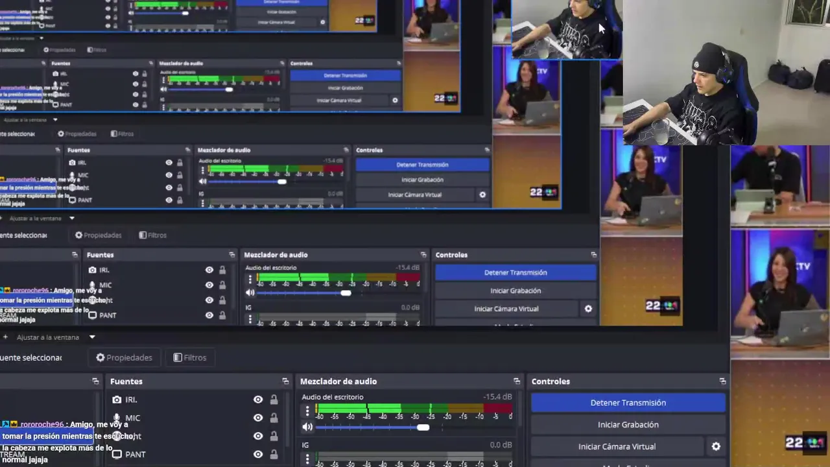Lock the IRL source in largest OBS copy
Screen dimensions: 830x467
point(274,400)
